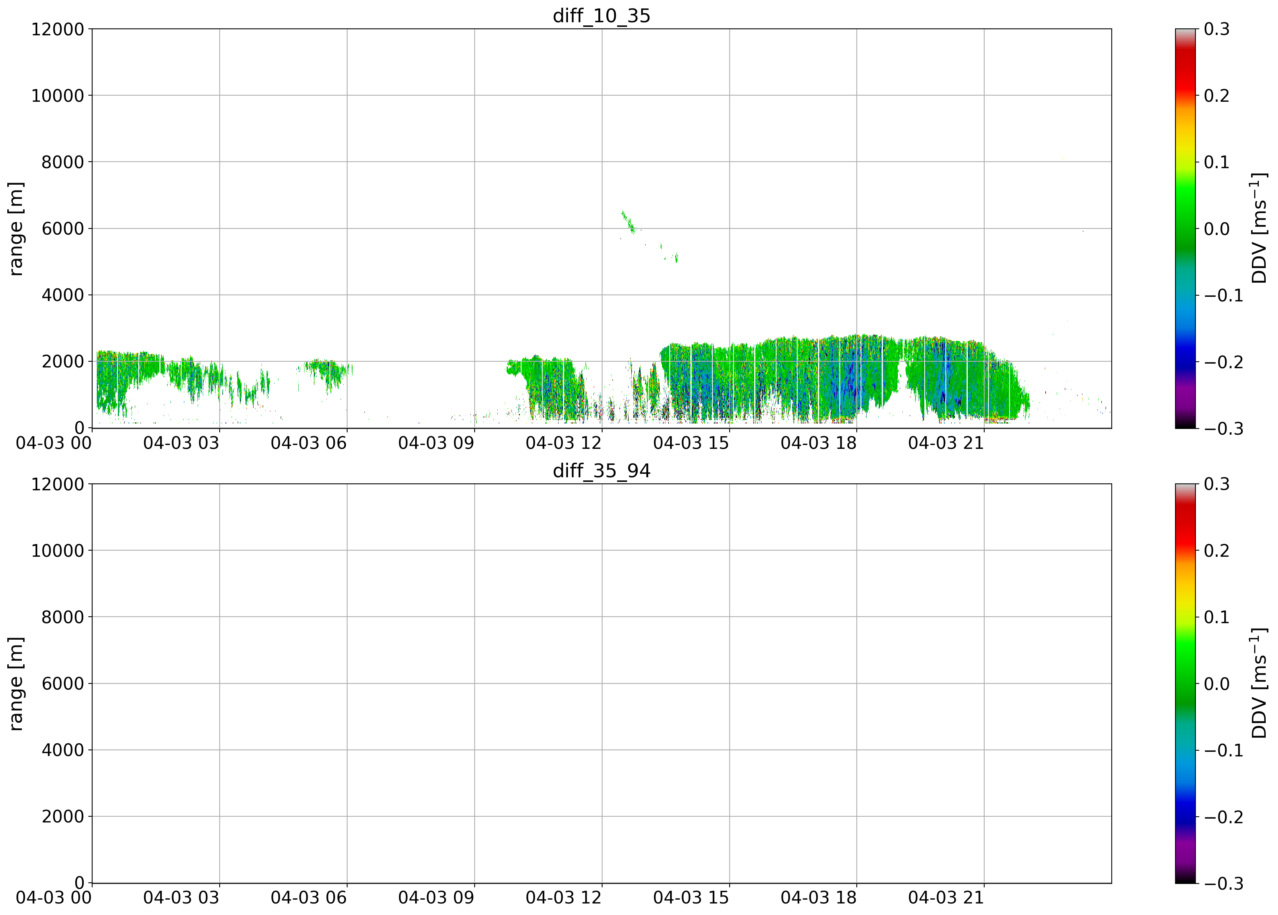Click the DDV label beside diff_35_94 colorbar
The height and width of the screenshot is (915, 1278).
pos(1259,683)
